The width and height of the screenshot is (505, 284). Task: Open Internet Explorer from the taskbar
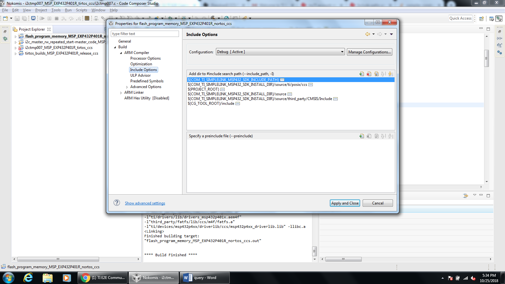pyautogui.click(x=28, y=278)
